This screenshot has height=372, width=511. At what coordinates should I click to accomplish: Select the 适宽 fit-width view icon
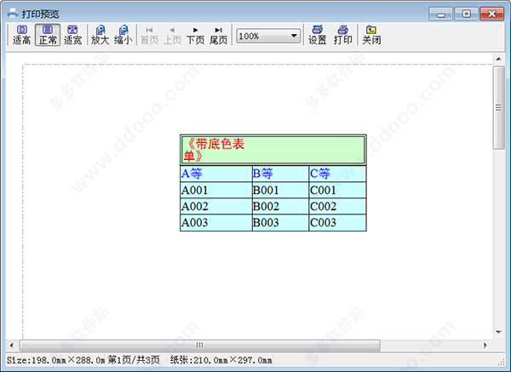72,35
